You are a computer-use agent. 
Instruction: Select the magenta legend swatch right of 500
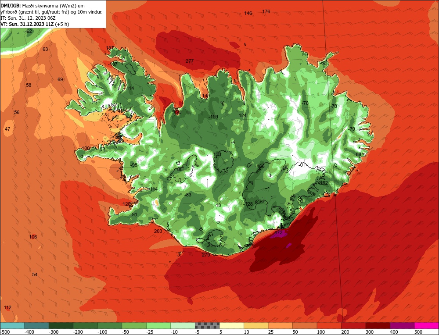426,325
